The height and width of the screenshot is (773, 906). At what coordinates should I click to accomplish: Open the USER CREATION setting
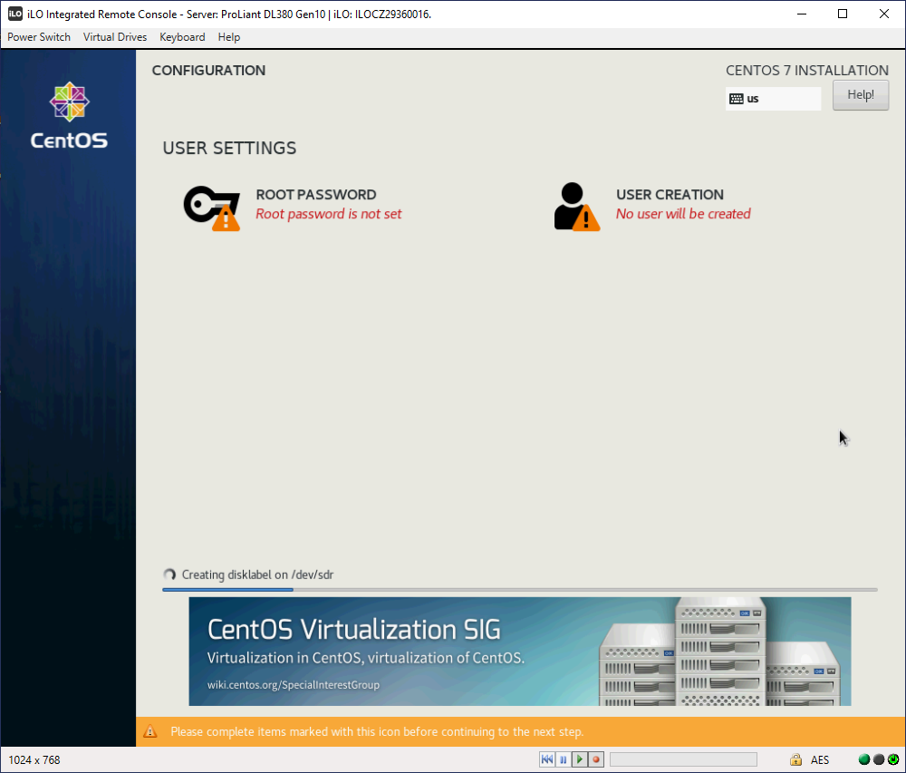670,195
